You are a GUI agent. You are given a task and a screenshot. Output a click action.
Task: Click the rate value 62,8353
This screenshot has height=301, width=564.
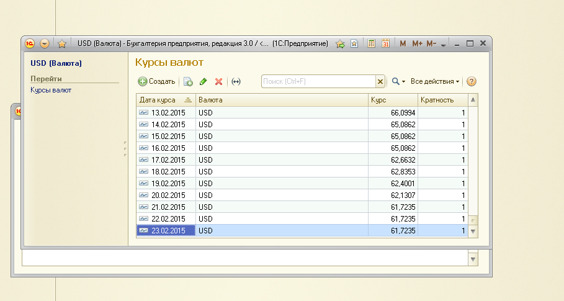pyautogui.click(x=403, y=171)
